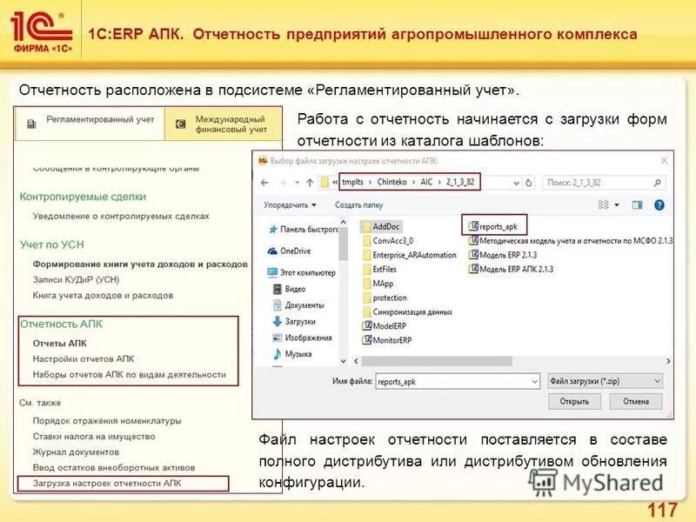
Task: Select the protection folder
Action: (x=385, y=298)
